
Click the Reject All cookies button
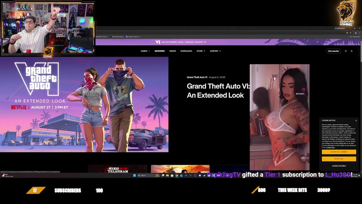click(x=339, y=159)
